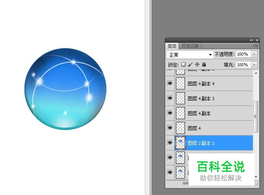Screen dimensions: 264x195
Task: Open the layers panel flyout menu
Action: 255,46
